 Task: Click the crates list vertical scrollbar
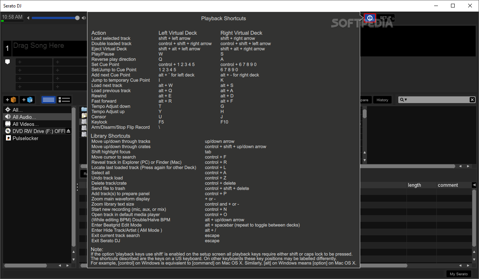[74, 177]
